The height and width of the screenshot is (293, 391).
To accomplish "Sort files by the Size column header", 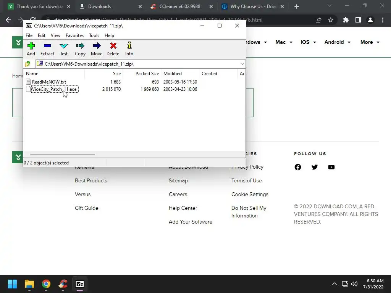I will pos(104,74).
